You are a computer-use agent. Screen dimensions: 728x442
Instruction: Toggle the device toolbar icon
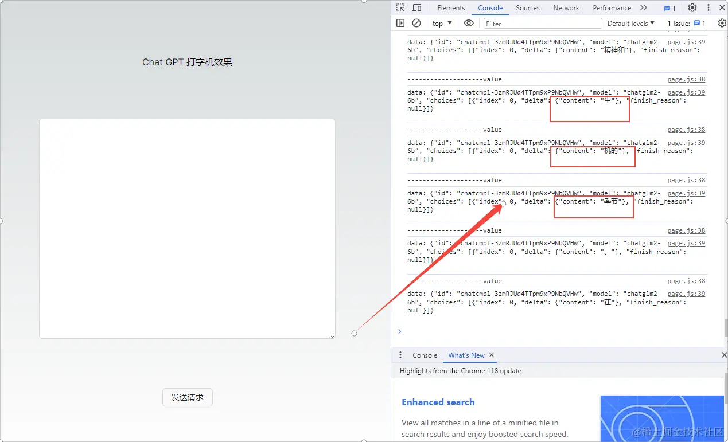[417, 8]
